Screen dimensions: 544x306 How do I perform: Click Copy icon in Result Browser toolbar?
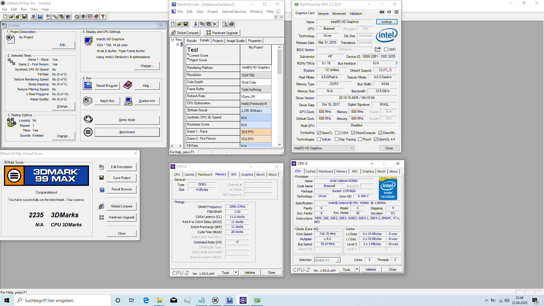tap(202, 24)
